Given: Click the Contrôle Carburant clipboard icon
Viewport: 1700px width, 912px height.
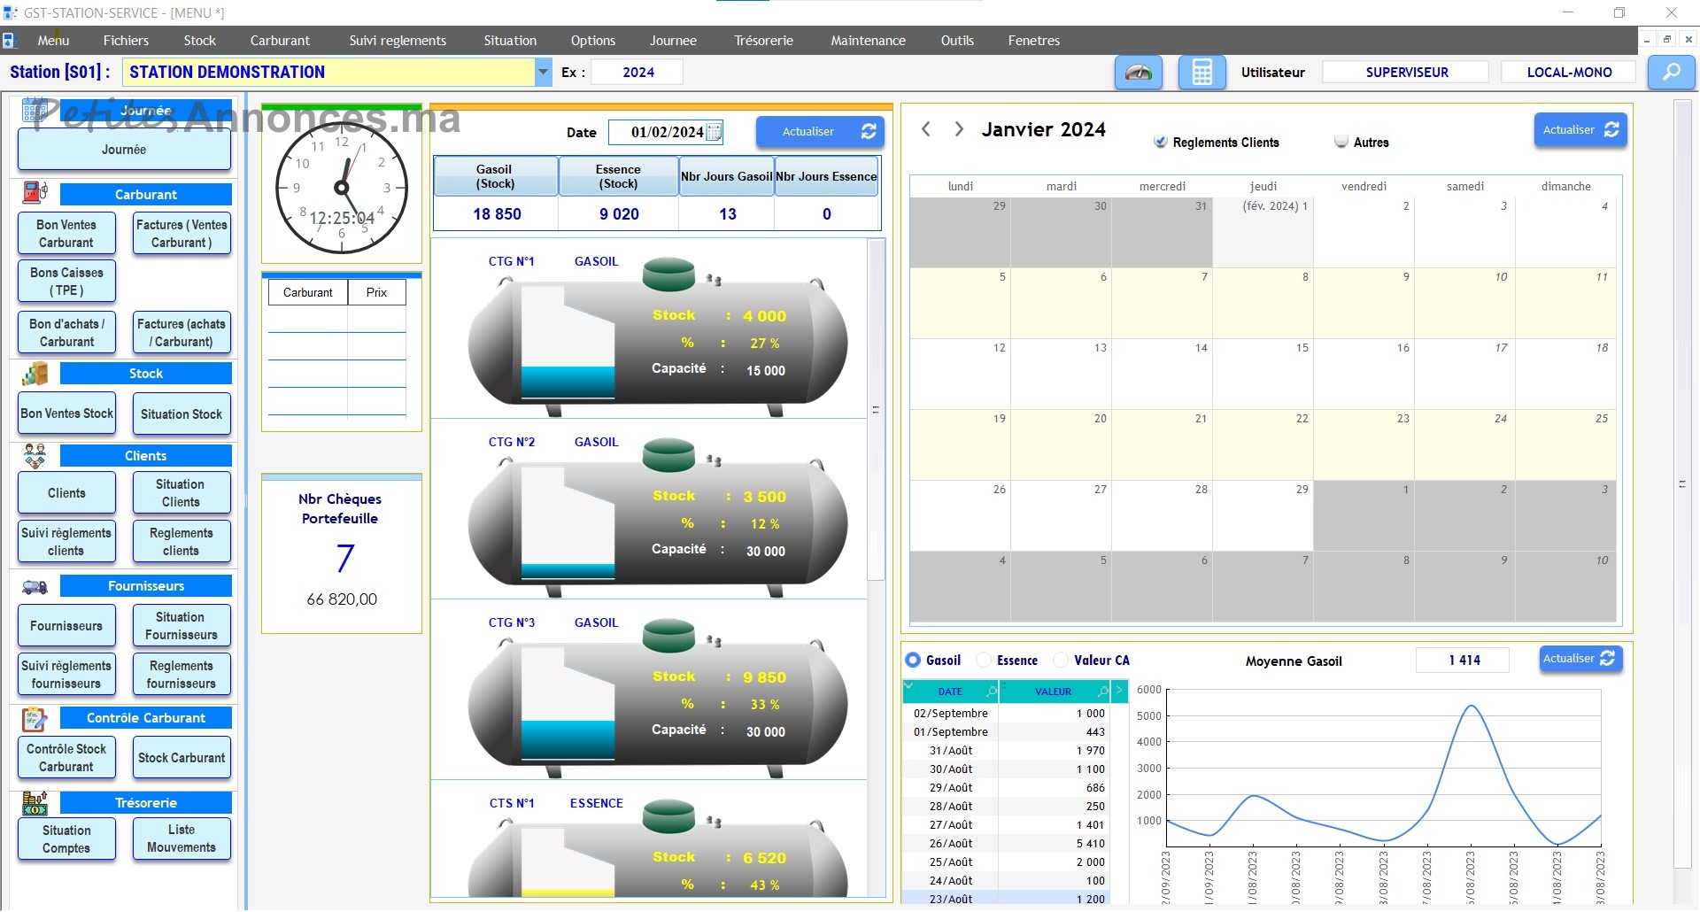Looking at the screenshot, I should click(35, 719).
